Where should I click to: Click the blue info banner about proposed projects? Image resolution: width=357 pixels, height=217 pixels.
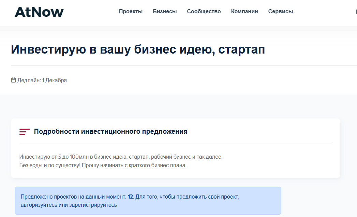coord(148,201)
